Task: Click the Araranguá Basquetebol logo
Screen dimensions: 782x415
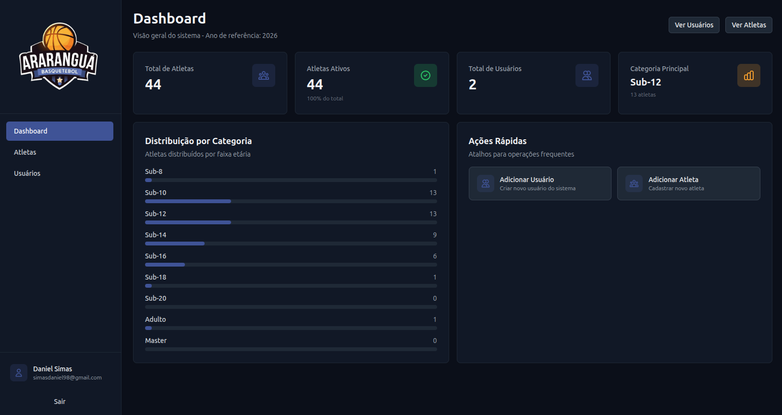Action: point(59,56)
